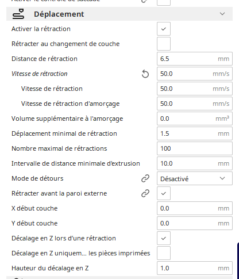Click Volume supplémentaire à l'amorçage field

pyautogui.click(x=195, y=119)
